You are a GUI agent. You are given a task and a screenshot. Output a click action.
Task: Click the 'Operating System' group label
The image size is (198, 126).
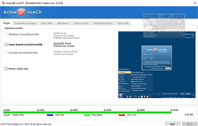coord(14,28)
